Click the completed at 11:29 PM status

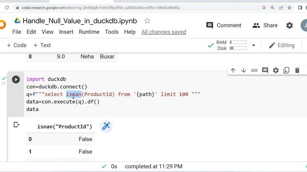(x=153, y=166)
